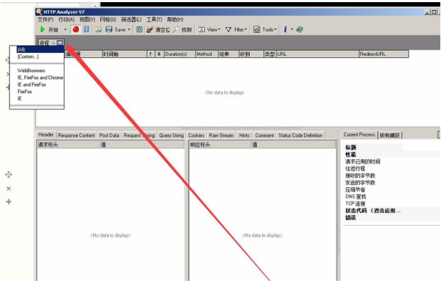
Task: Choose the FireFox-only filter option
Action: pos(37,91)
